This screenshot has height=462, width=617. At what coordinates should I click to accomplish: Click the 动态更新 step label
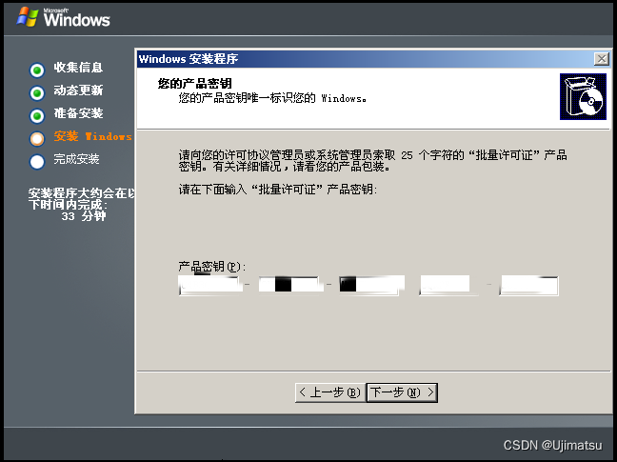[x=78, y=90]
